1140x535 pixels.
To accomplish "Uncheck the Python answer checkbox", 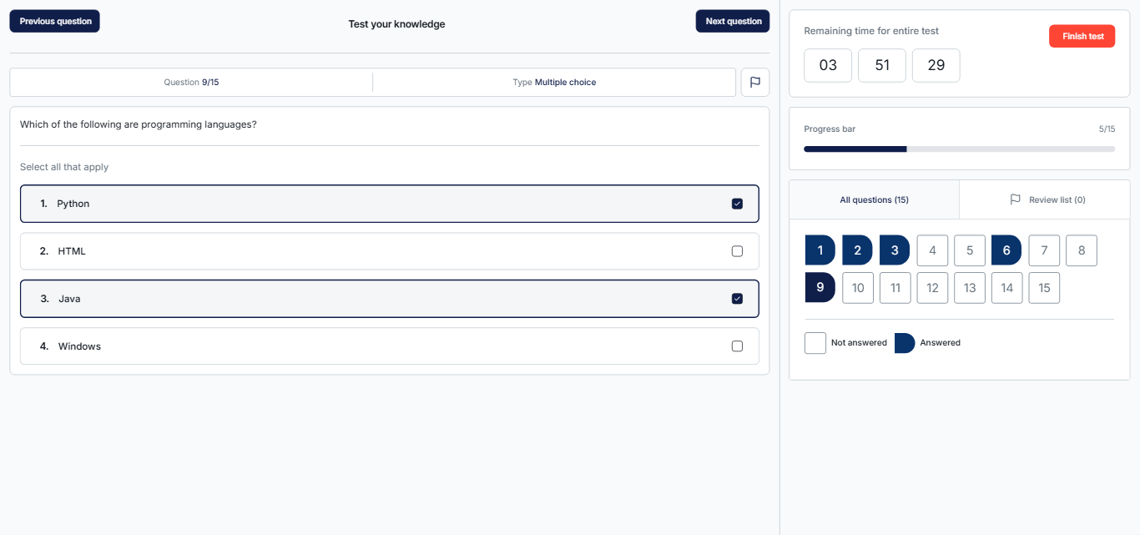I will [x=737, y=204].
